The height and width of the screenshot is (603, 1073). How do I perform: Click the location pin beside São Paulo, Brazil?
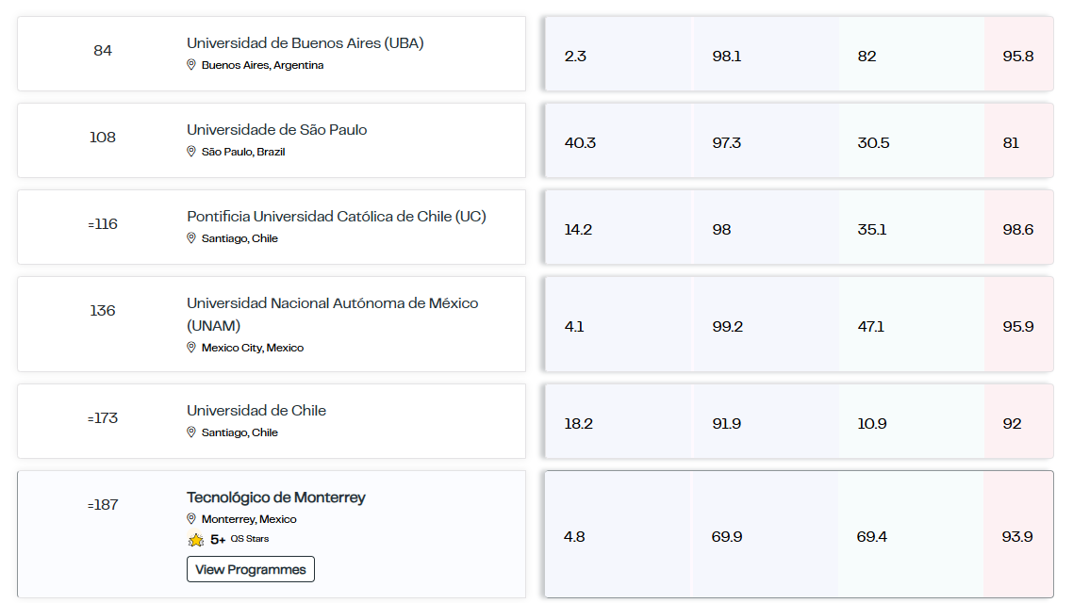[x=191, y=152]
